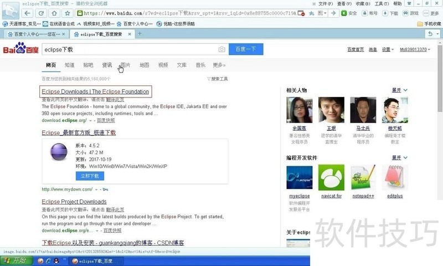The image size is (443, 266).
Task: Open the notepad++ software thumbnail
Action: pyautogui.click(x=363, y=177)
